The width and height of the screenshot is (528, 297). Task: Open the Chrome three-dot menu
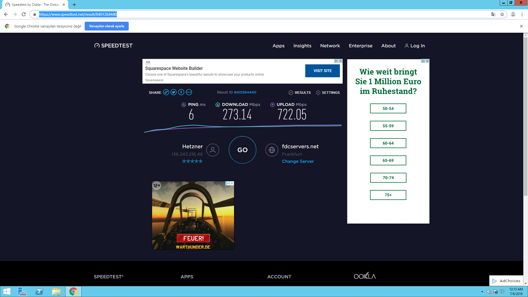[x=522, y=14]
